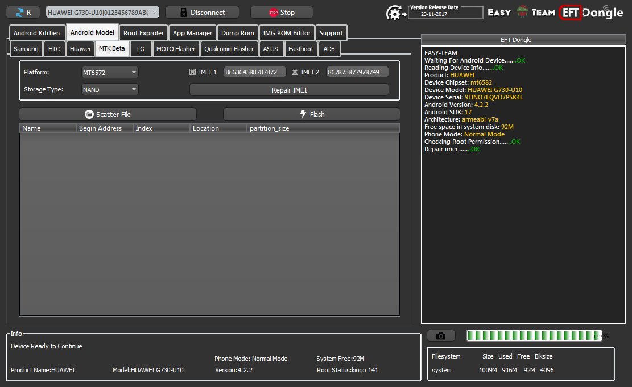This screenshot has height=387, width=632.
Task: Click the Stop button
Action: (x=282, y=13)
